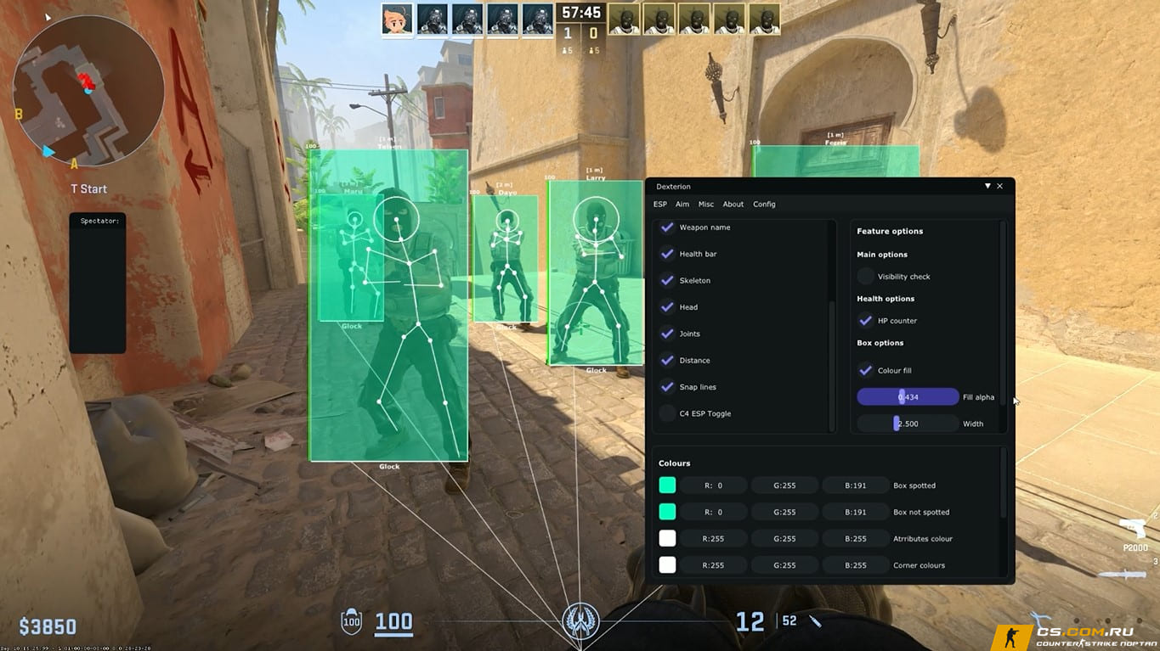Open the Box spotted colour swatch

pyautogui.click(x=668, y=485)
